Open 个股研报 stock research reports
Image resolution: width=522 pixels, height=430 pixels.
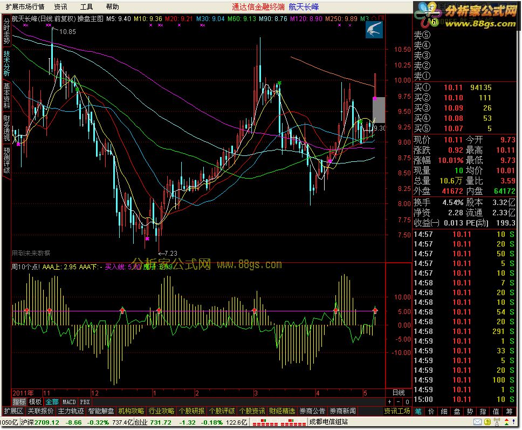pyautogui.click(x=192, y=411)
